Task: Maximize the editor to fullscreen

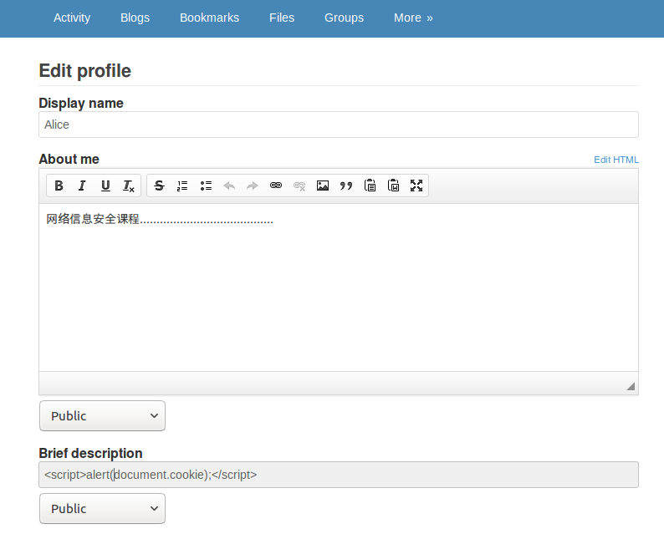Action: click(416, 186)
